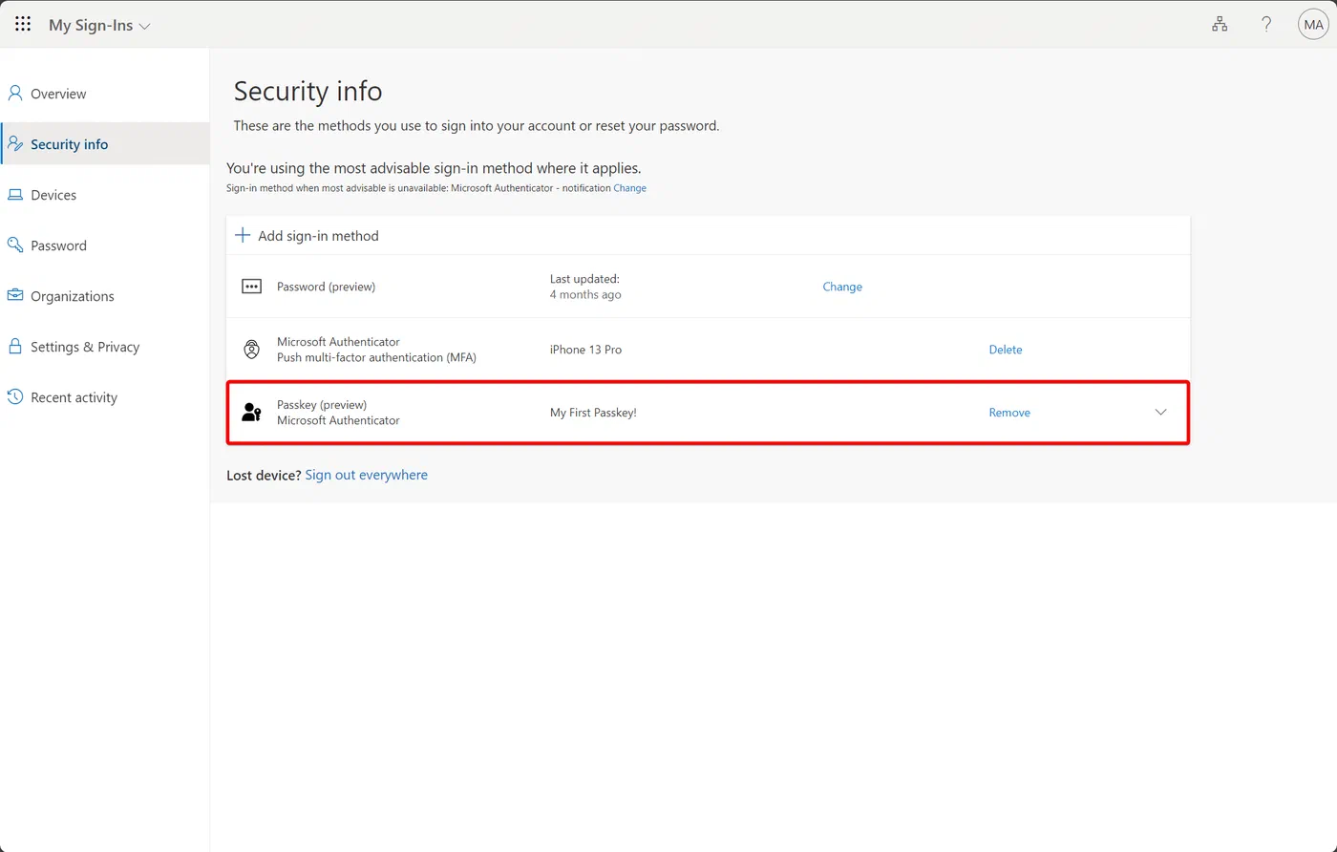The width and height of the screenshot is (1337, 852).
Task: Change the default sign-in method link
Action: point(629,188)
